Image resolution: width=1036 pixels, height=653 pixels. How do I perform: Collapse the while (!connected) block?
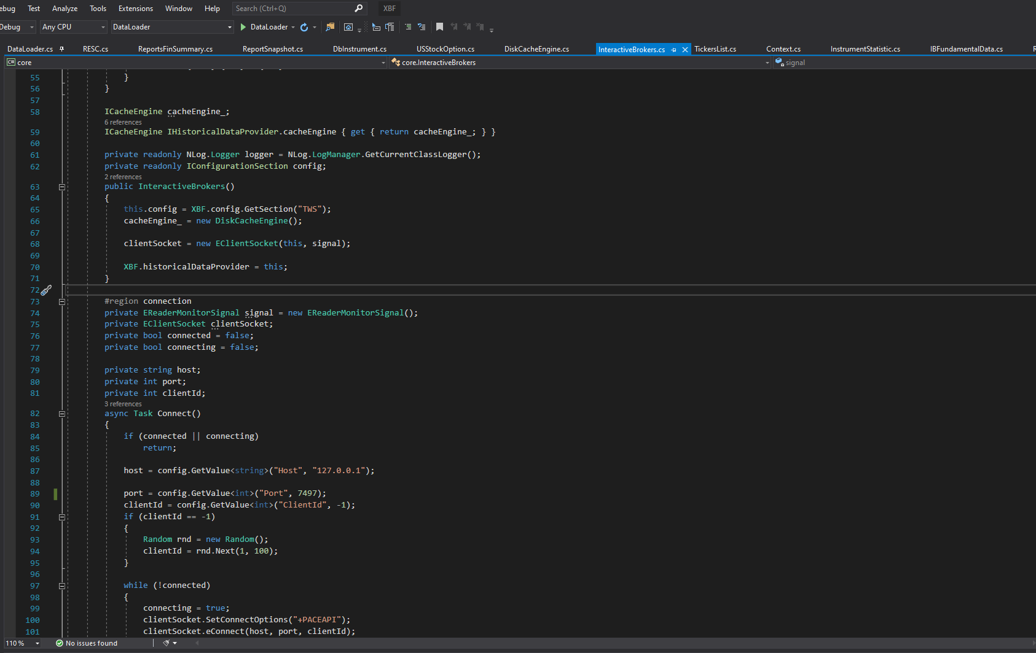[62, 586]
